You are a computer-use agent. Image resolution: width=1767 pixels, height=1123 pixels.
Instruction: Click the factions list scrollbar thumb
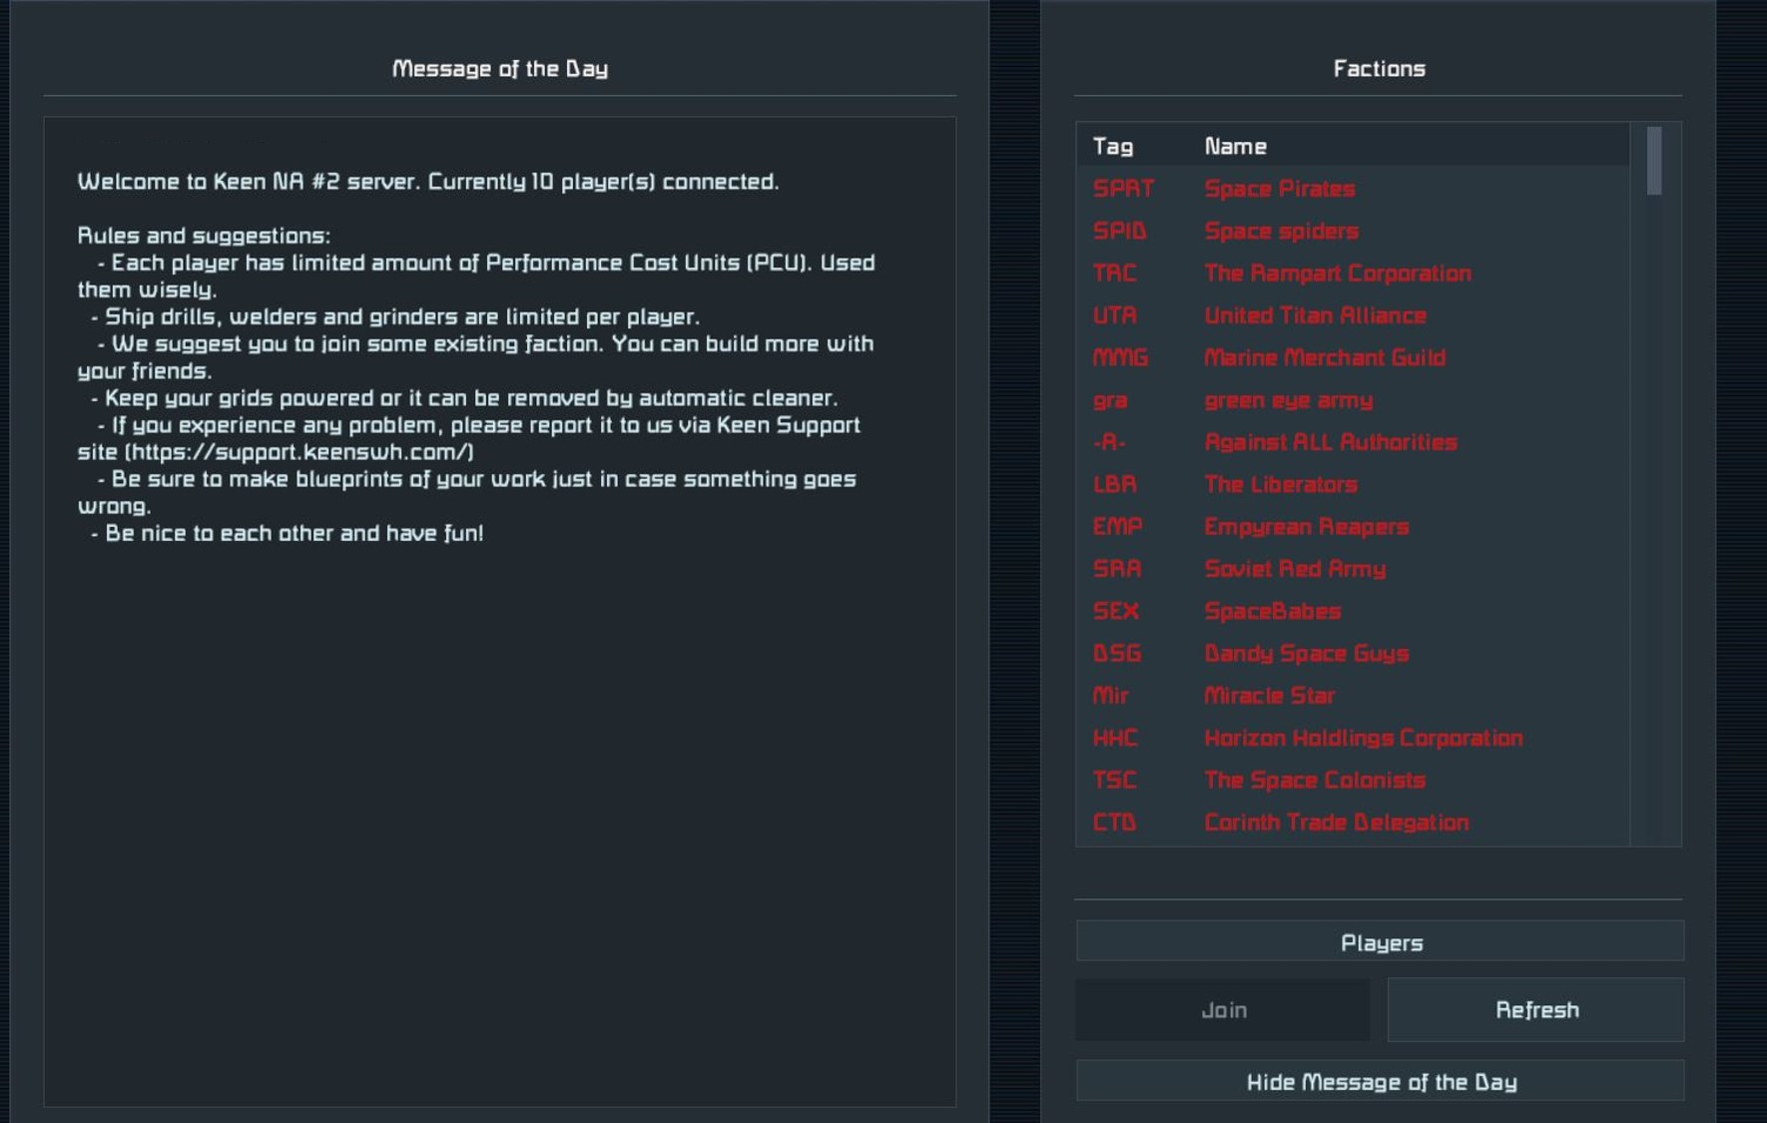click(x=1654, y=160)
